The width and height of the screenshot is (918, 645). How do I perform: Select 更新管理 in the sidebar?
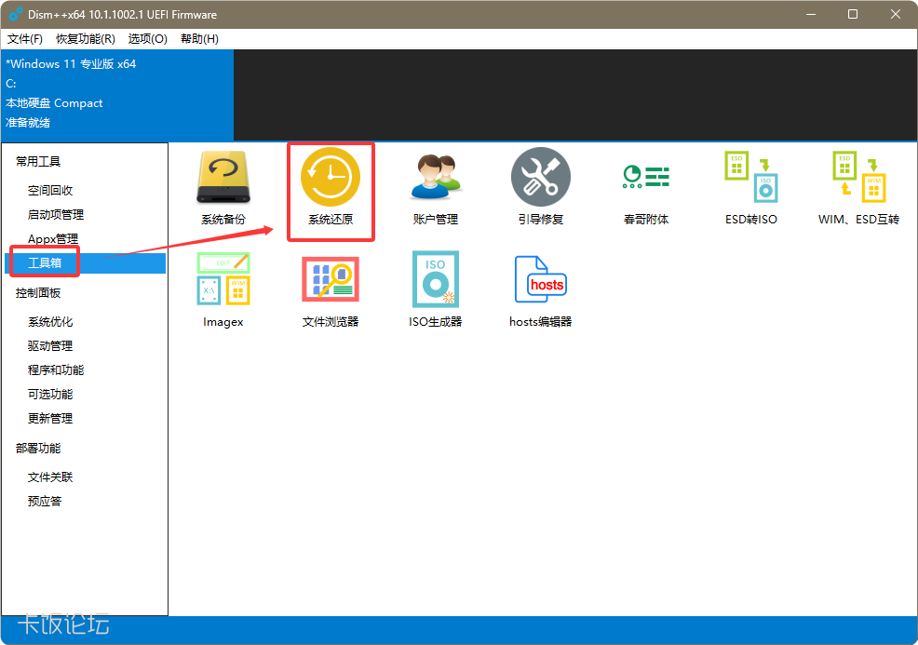tap(50, 419)
